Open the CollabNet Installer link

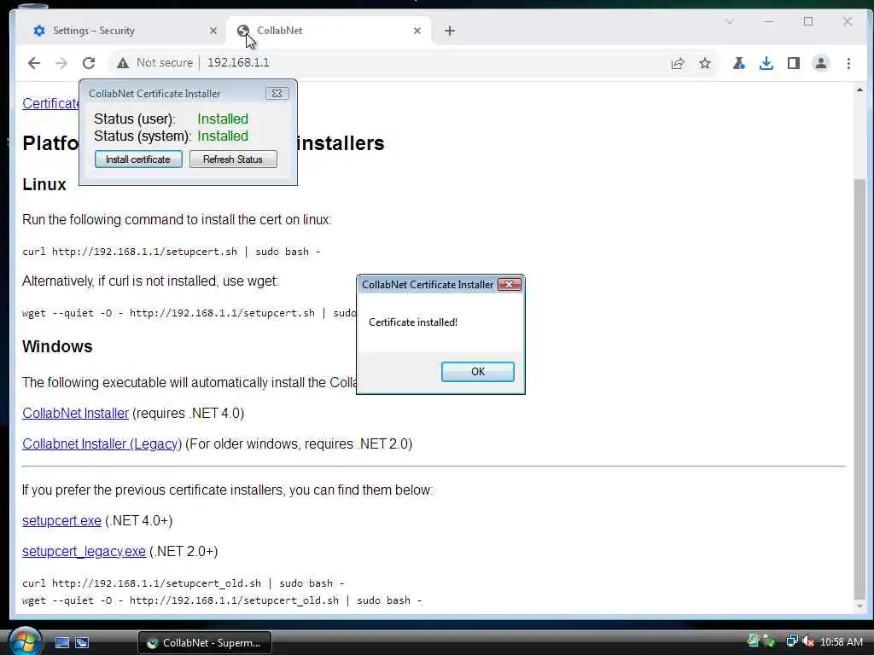75,414
